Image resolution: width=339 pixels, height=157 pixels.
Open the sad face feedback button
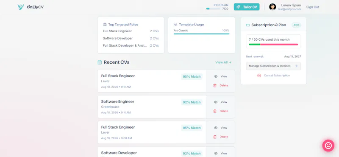(x=328, y=146)
